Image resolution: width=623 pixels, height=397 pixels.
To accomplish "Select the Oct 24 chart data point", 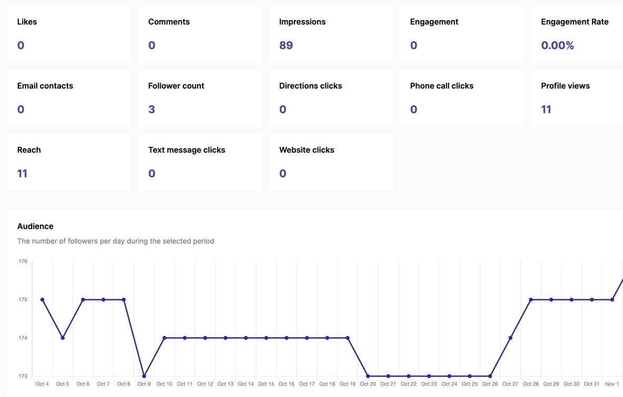I will coord(449,376).
